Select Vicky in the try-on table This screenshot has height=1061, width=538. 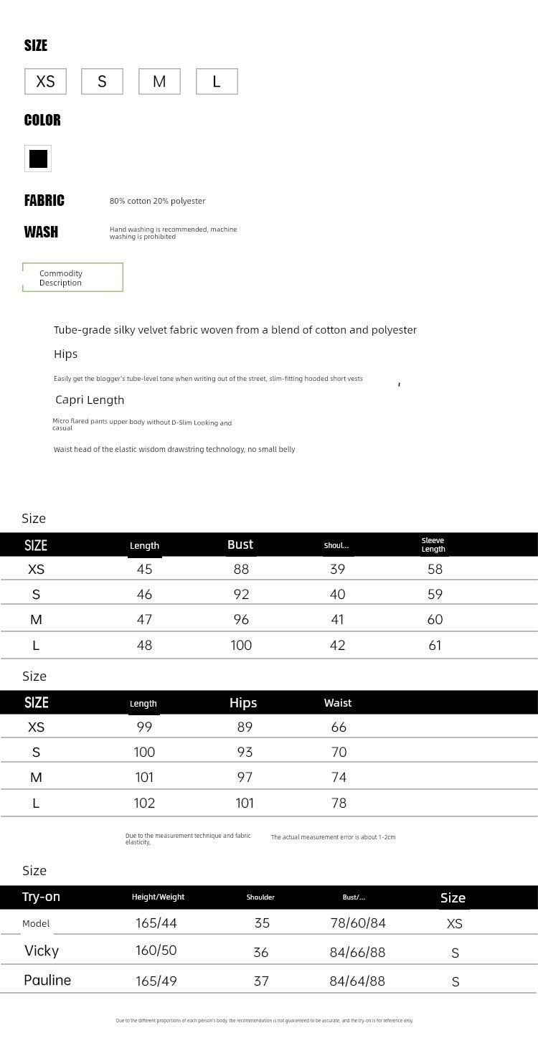(42, 951)
